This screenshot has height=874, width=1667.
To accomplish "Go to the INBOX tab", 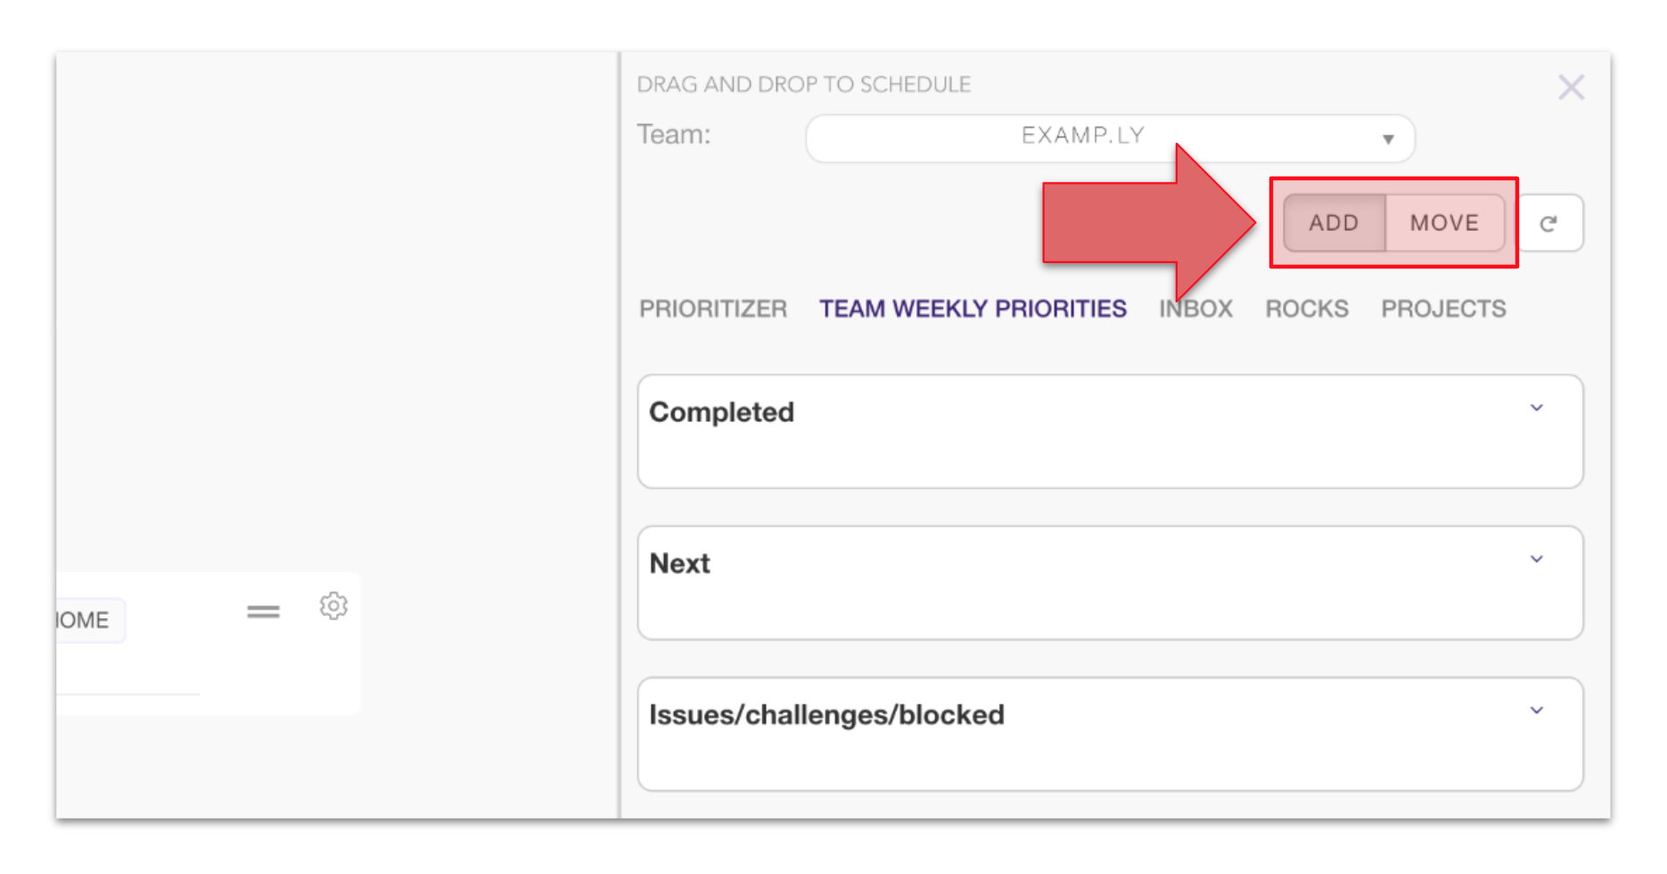I will pos(1195,309).
